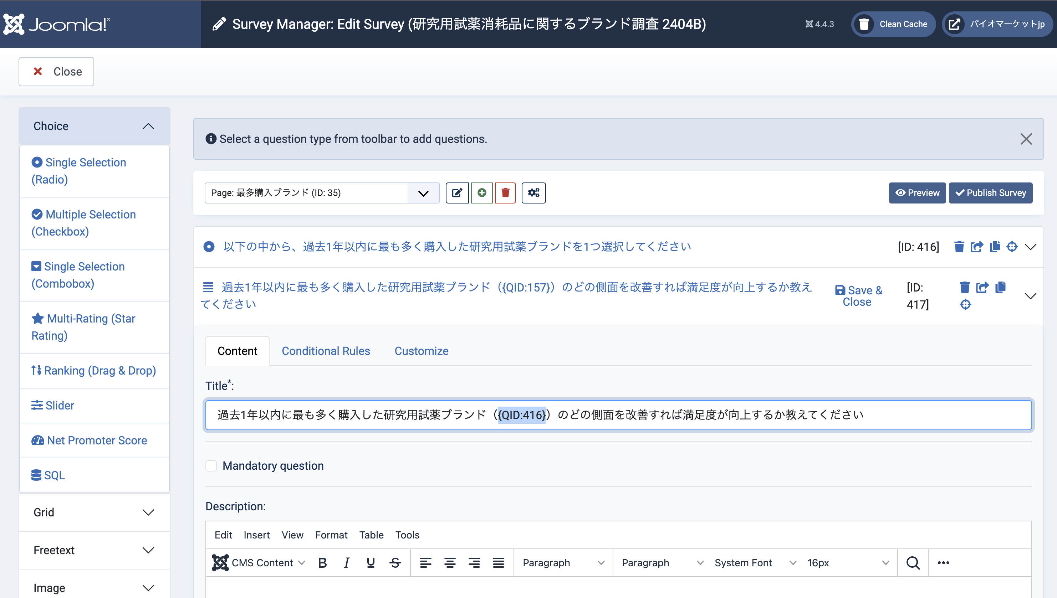
Task: Open page settings gears icon
Action: pos(533,193)
